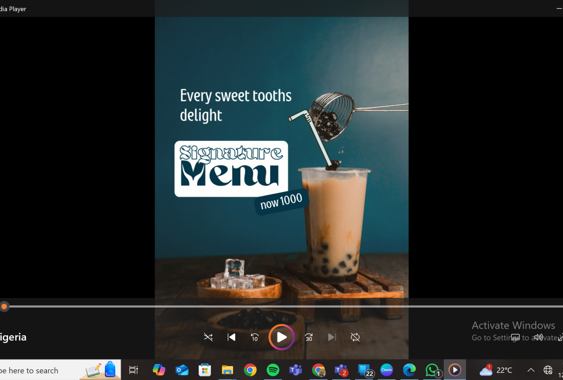Open Chrome with profile picture icon
The height and width of the screenshot is (380, 563).
coord(319,370)
